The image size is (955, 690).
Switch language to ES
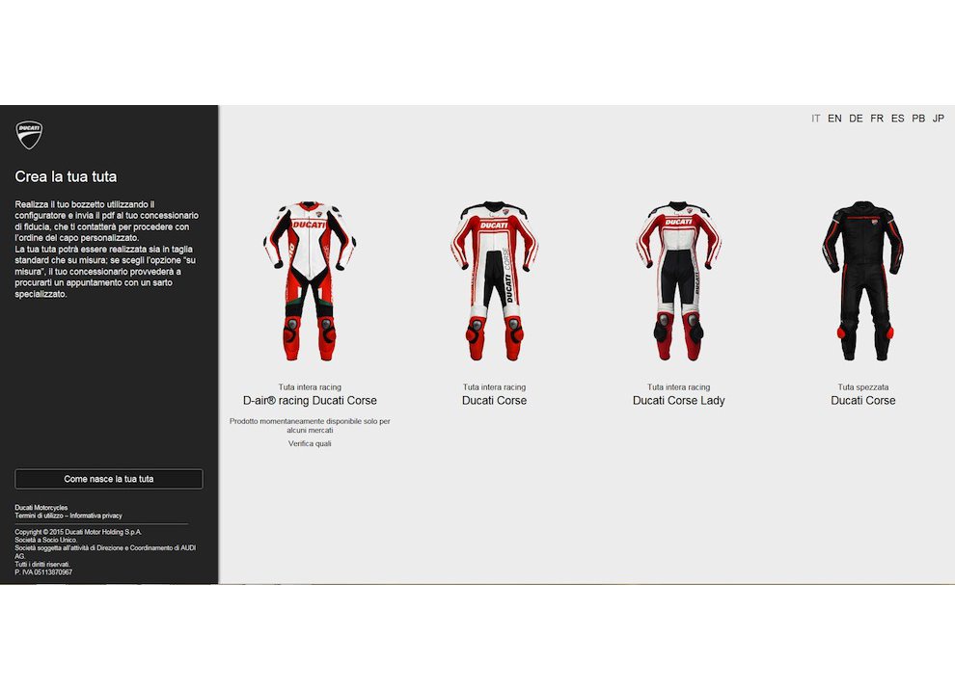click(898, 119)
